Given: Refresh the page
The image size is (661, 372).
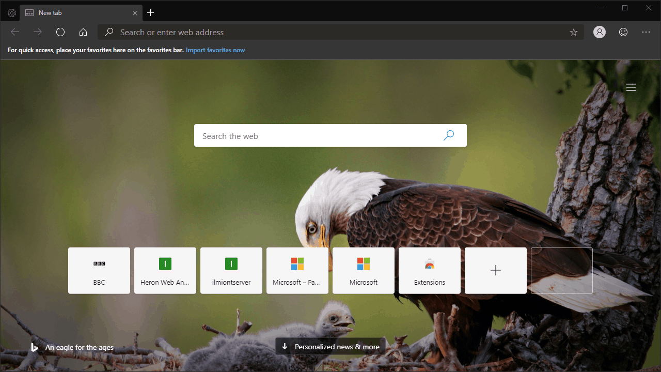Looking at the screenshot, I should coord(60,32).
